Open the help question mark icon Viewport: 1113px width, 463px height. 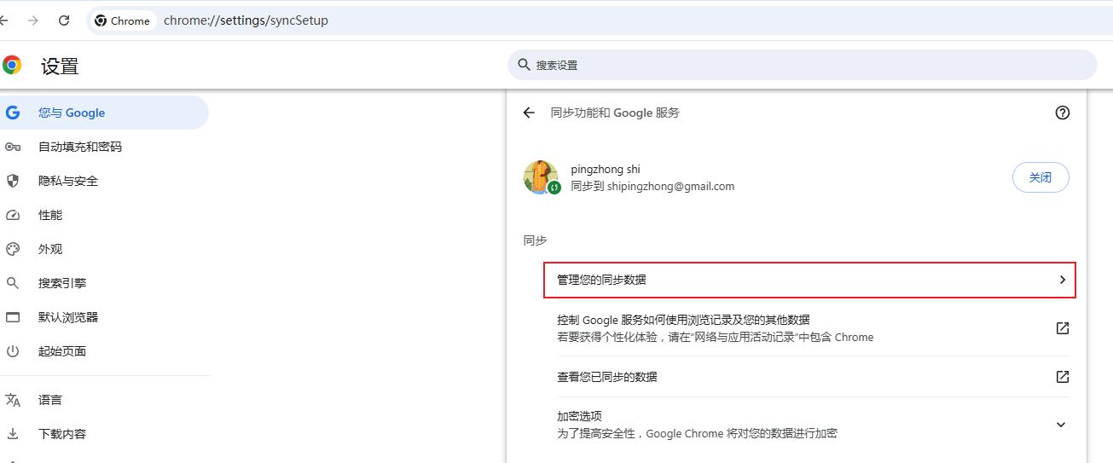(1062, 113)
